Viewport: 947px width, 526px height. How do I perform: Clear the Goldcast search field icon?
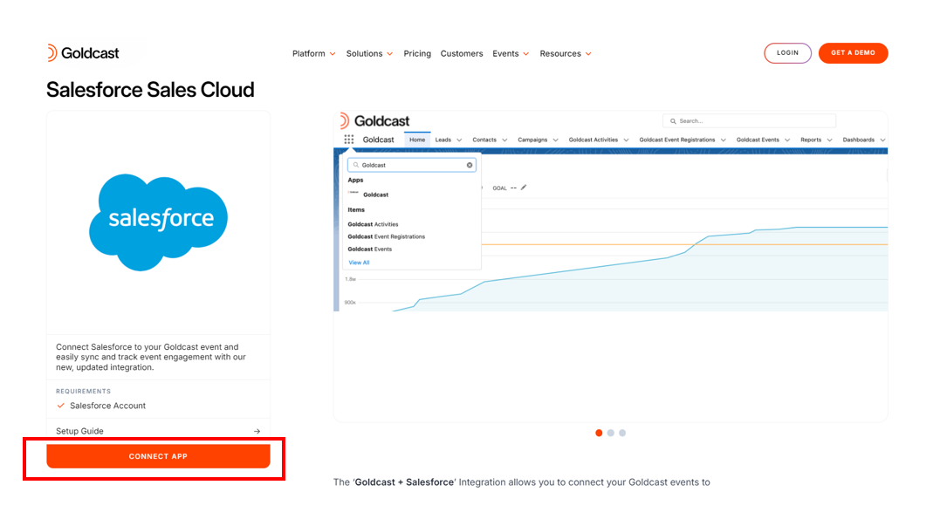470,165
